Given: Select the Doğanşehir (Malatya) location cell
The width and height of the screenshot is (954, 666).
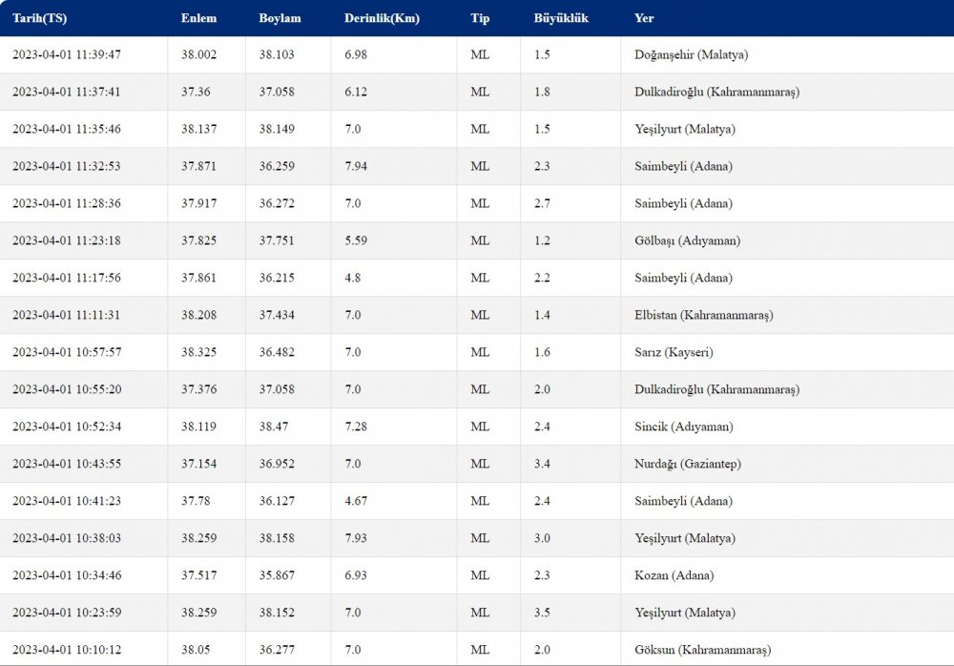Looking at the screenshot, I should pos(691,54).
